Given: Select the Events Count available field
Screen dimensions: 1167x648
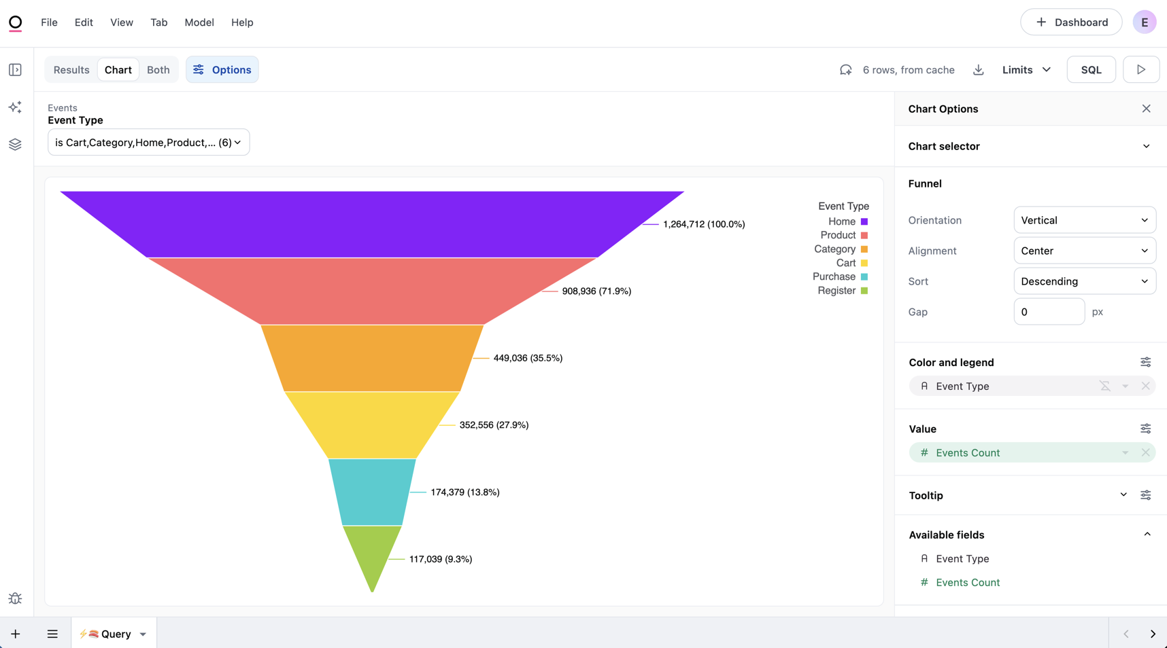Looking at the screenshot, I should tap(968, 582).
